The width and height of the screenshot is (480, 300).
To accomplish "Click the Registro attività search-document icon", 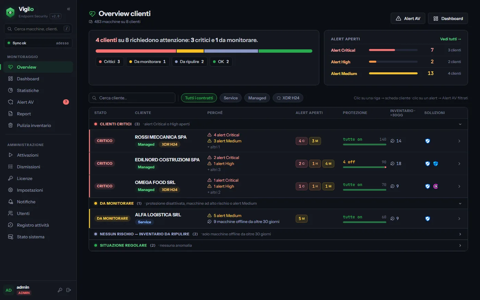I will pos(11,225).
